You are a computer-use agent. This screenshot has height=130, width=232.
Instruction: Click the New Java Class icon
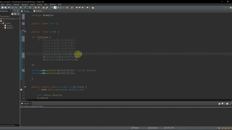[39, 8]
